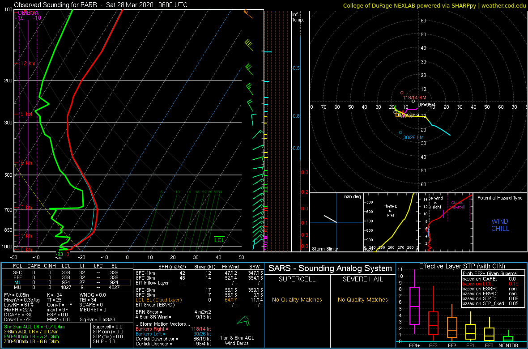This screenshot has height=349, width=528.
Task: Click the 'UP=95/4' hodograph label
Action: [426, 105]
